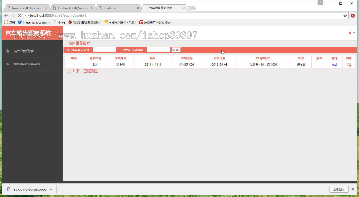The height and width of the screenshot is (197, 359).
Task: Click the 预约维修管理 page title
Action: tap(79, 43)
